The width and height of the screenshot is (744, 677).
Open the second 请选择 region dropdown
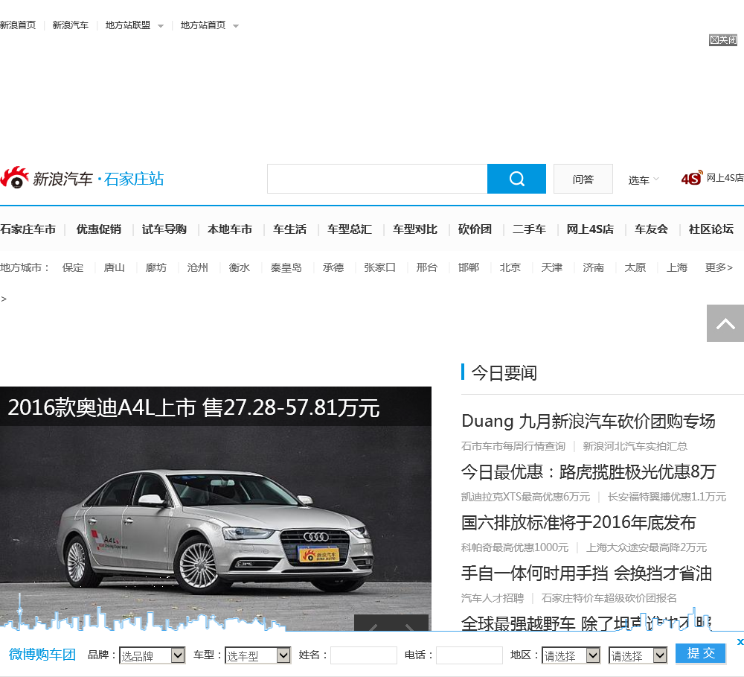coord(638,655)
